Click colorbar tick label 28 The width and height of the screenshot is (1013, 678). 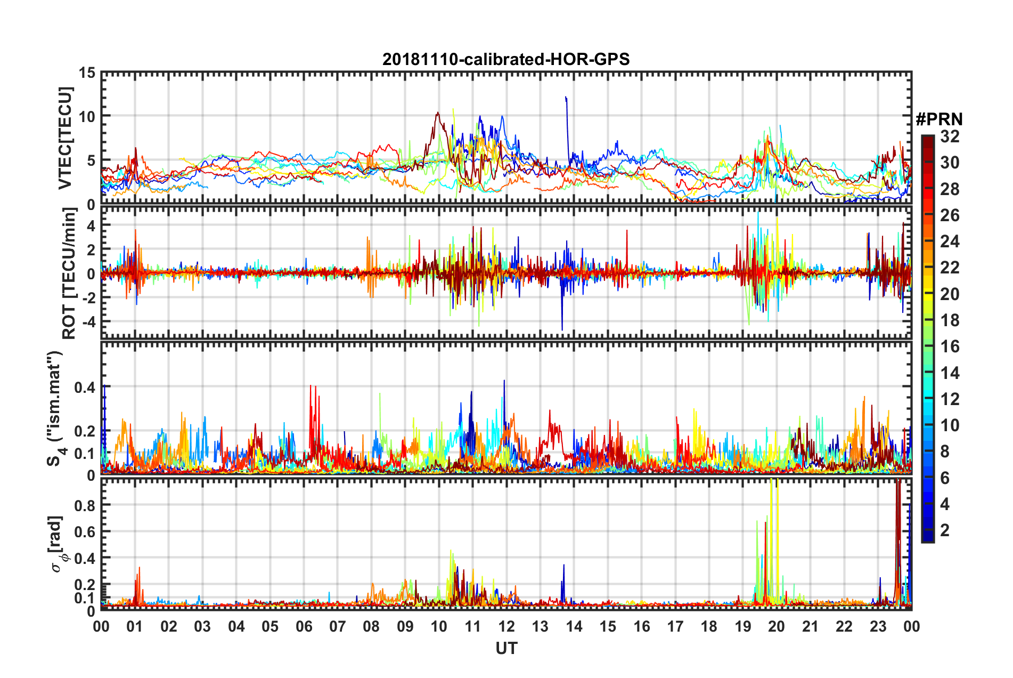[950, 189]
